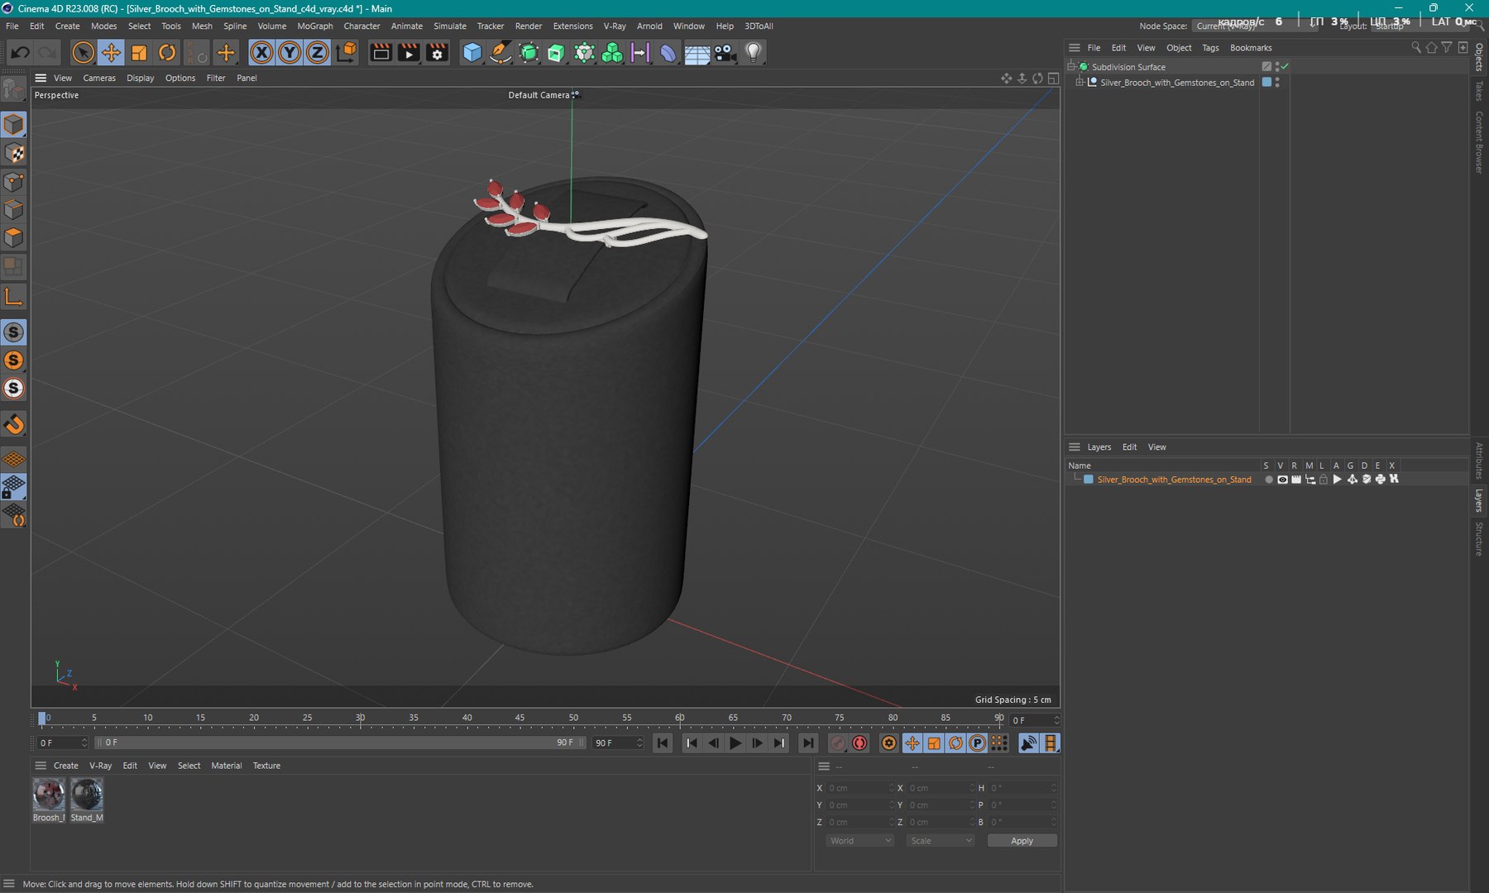Click the Undo arrow icon

[x=20, y=53]
